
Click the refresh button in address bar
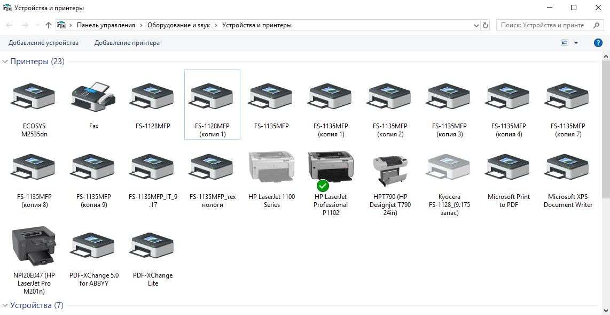(485, 25)
